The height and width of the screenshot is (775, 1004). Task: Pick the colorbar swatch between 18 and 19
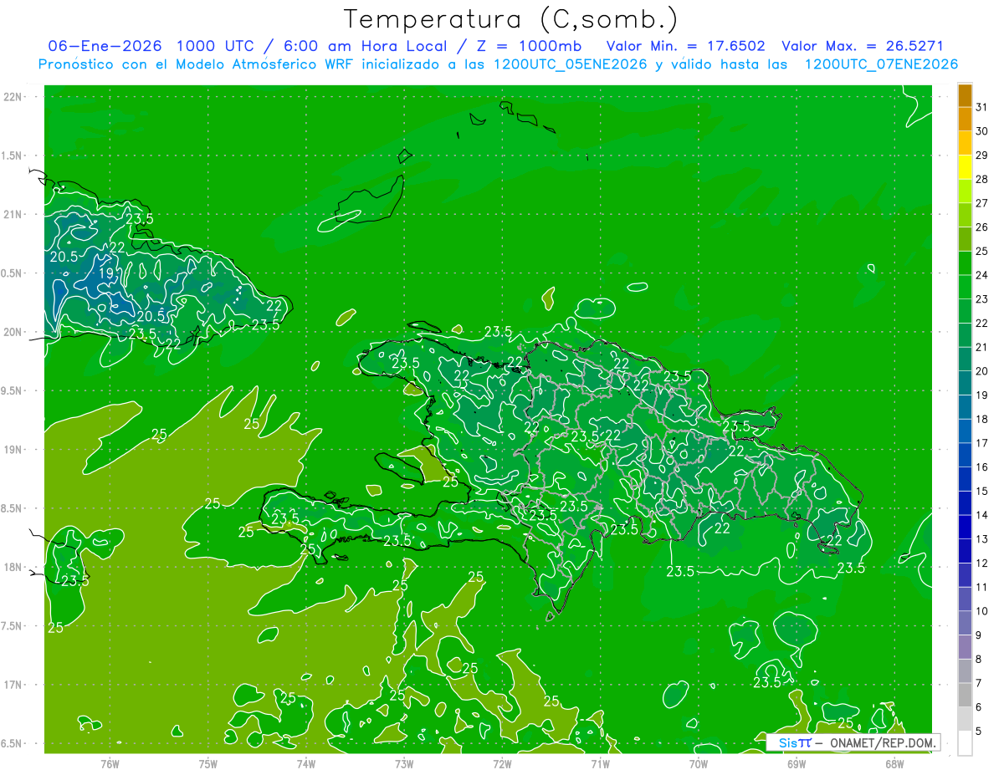[x=965, y=407]
